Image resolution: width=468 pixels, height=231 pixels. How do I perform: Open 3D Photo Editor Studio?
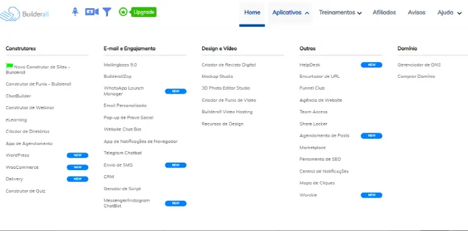click(x=226, y=88)
